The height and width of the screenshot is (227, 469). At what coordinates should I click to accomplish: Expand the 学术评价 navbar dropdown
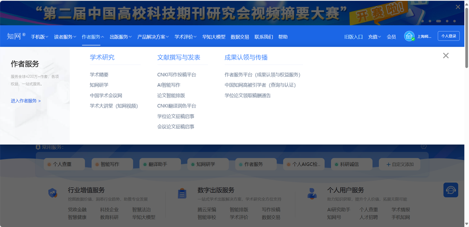[x=186, y=37]
